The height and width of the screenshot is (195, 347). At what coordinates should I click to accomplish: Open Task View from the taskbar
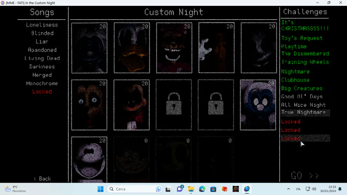pyautogui.click(x=168, y=189)
